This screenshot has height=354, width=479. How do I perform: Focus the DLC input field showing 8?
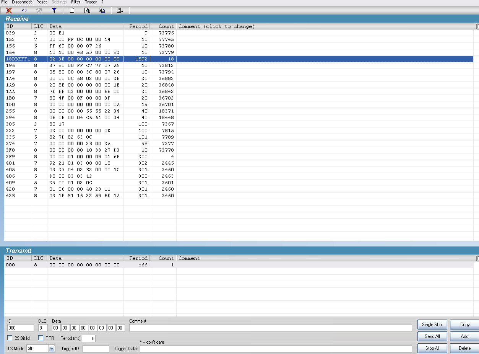(x=43, y=328)
